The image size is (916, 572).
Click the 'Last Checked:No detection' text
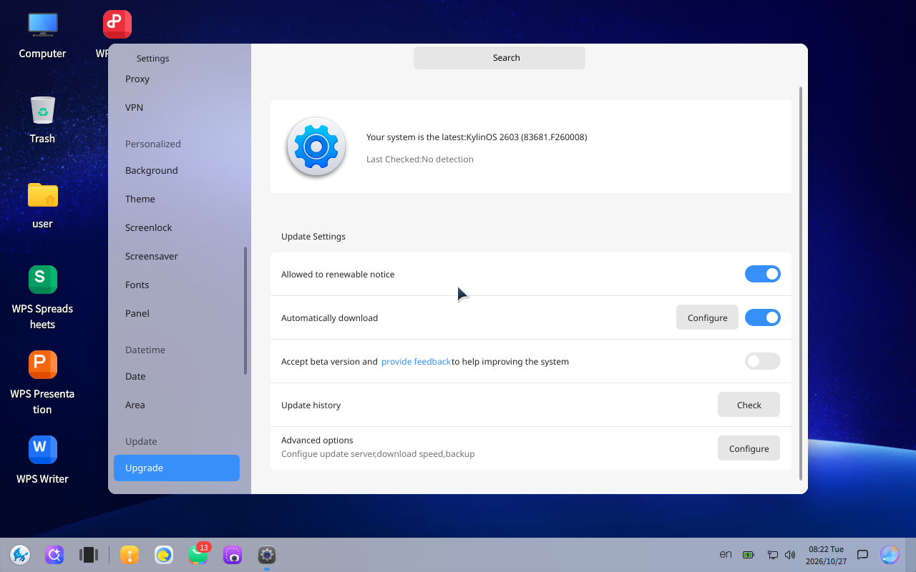(x=420, y=159)
